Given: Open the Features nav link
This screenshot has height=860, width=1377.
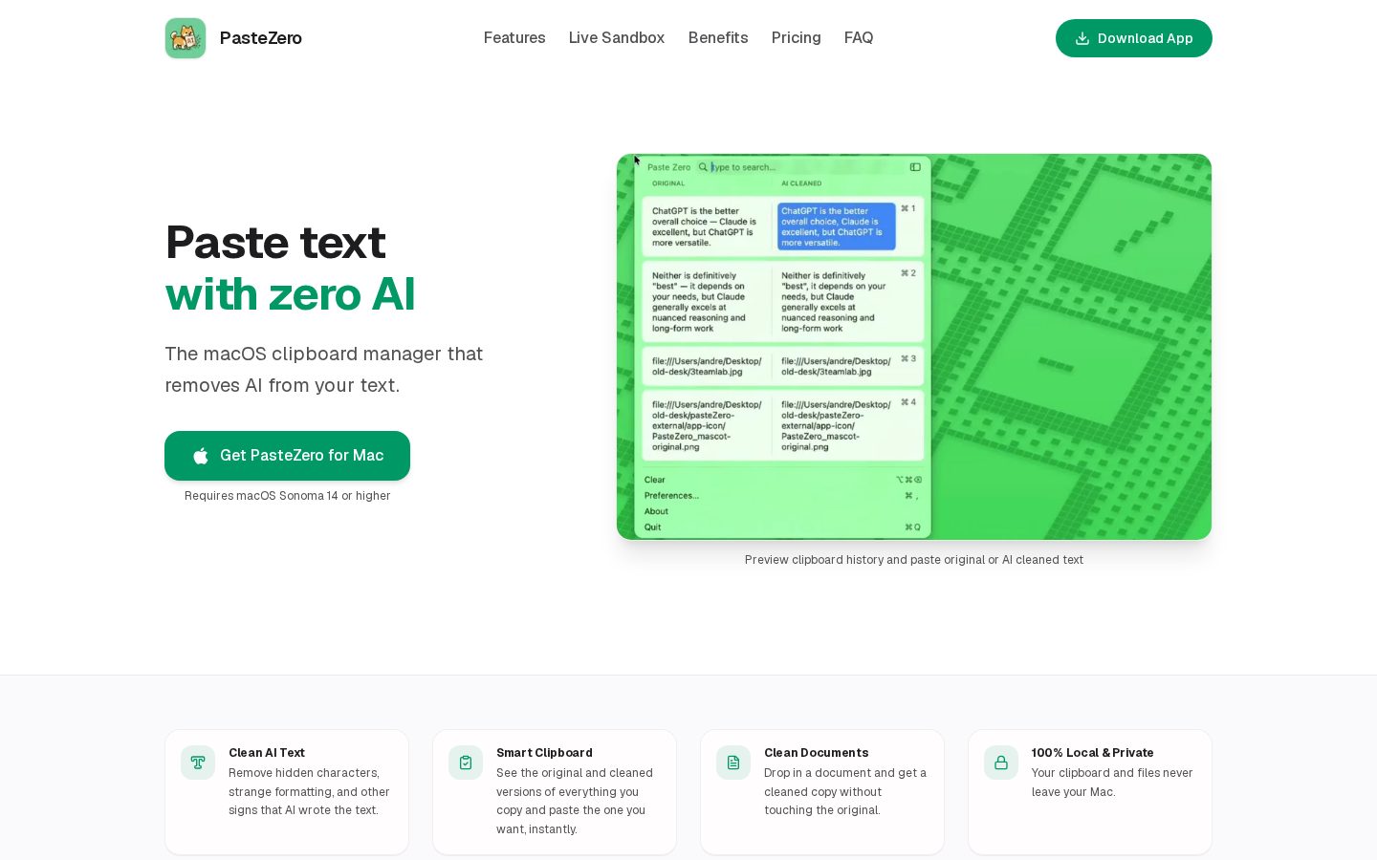Looking at the screenshot, I should 514,38.
